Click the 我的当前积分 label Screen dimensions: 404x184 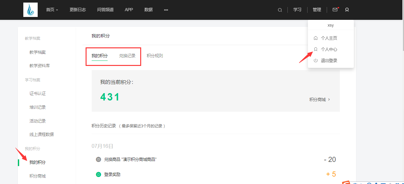pyautogui.click(x=117, y=82)
